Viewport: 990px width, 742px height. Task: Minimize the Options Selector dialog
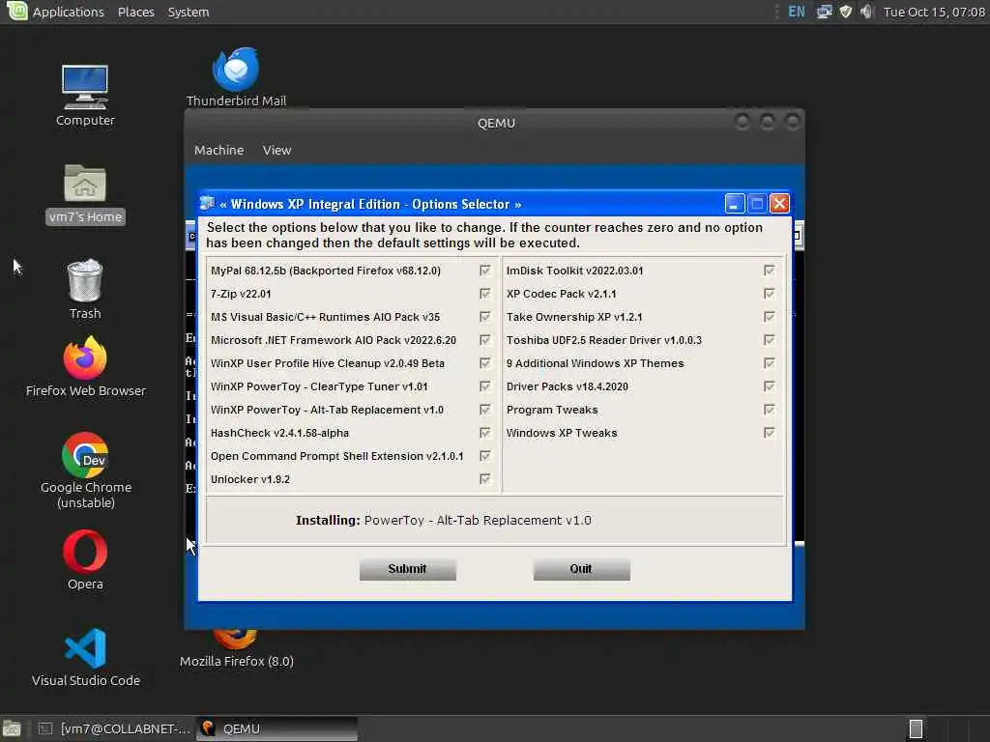(x=735, y=204)
